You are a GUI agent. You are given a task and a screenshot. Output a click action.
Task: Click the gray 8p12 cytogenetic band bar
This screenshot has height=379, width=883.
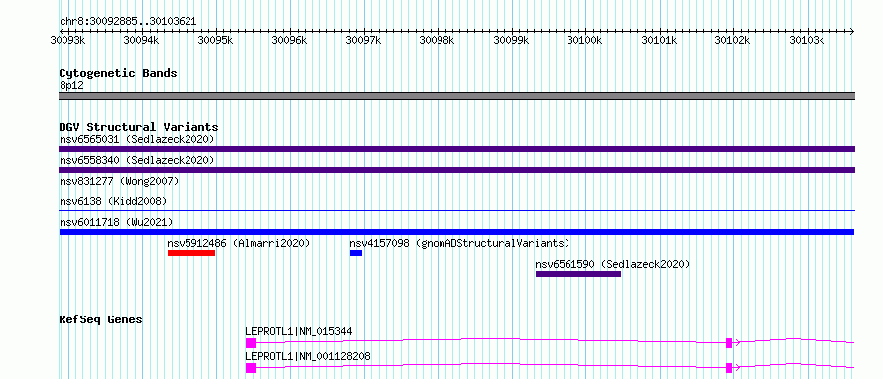tap(456, 96)
